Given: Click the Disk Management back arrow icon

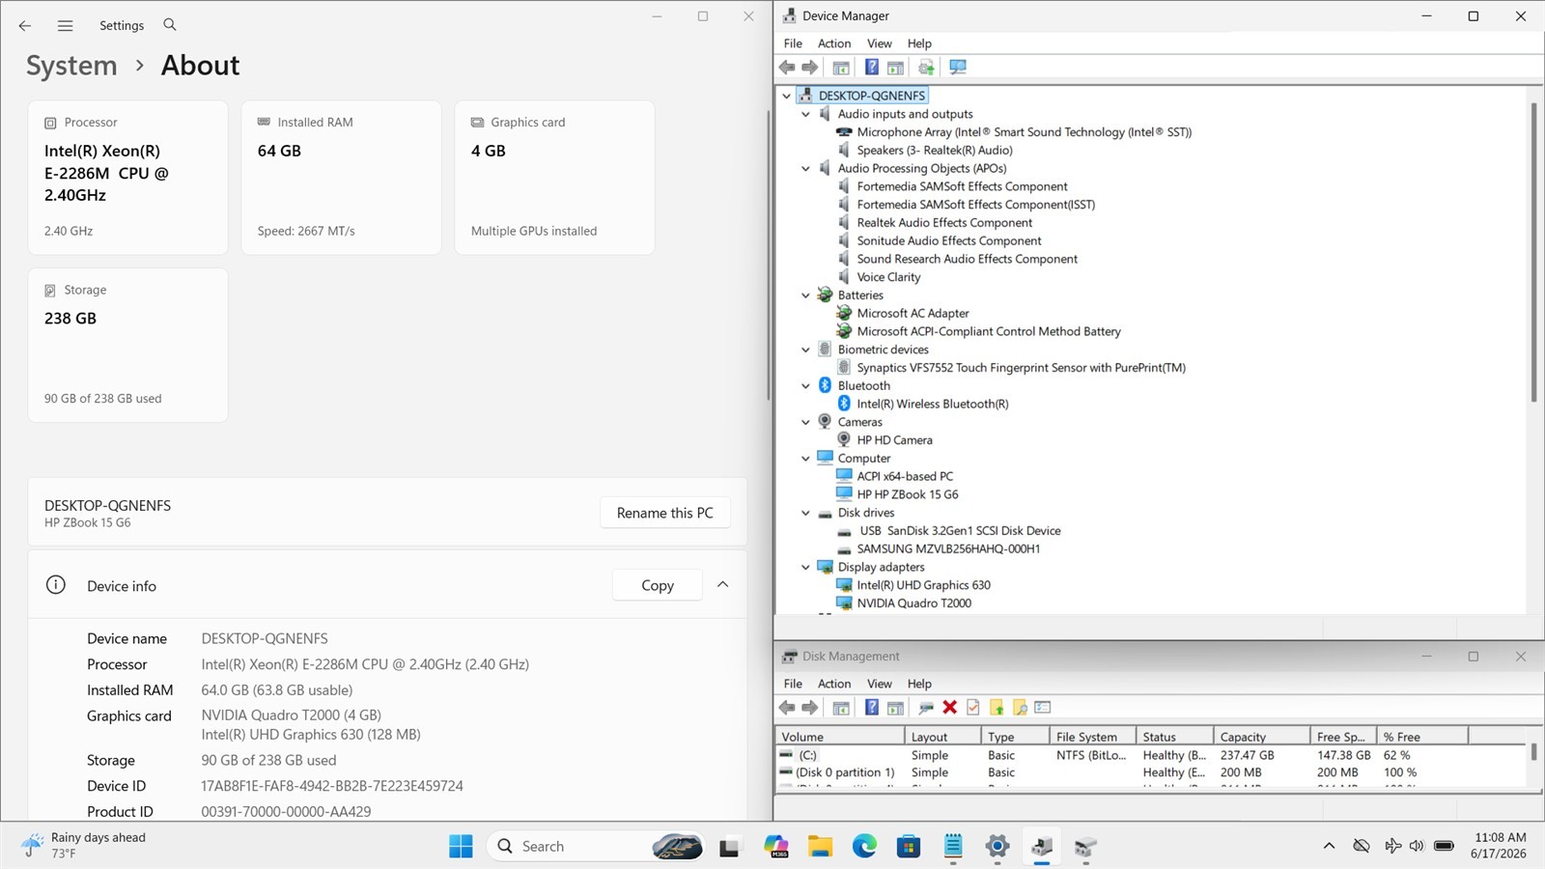Looking at the screenshot, I should pos(787,708).
